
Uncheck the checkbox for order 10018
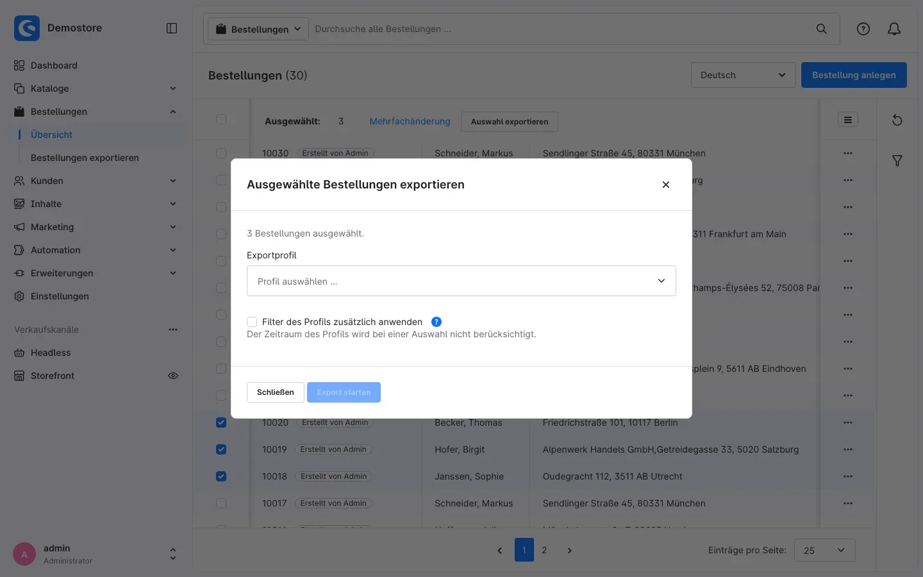point(221,476)
